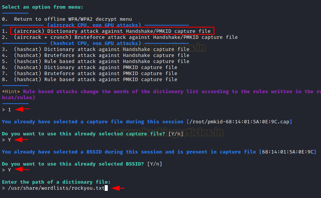Select hashcat Rule based Handshake option 5

96,61
